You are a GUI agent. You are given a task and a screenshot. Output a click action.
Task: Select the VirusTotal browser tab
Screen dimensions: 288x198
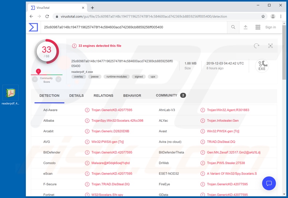pos(57,8)
